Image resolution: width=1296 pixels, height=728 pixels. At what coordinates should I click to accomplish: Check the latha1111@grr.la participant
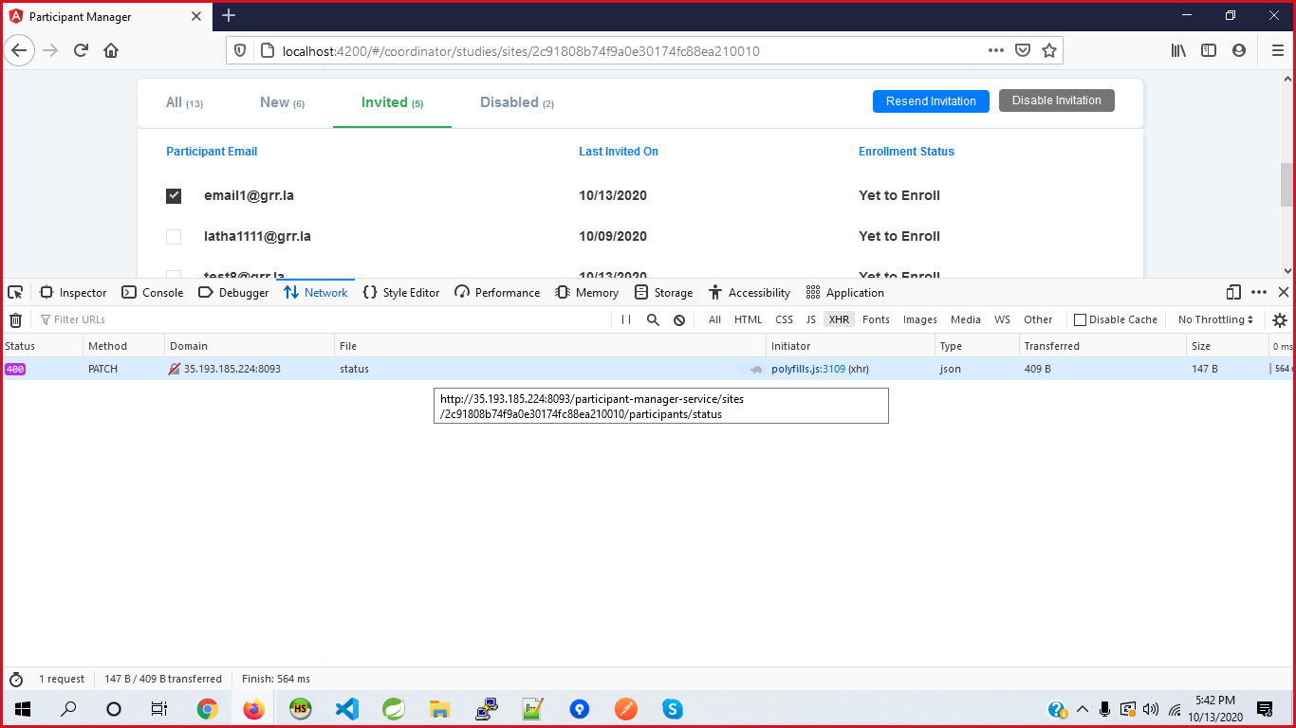pos(174,236)
